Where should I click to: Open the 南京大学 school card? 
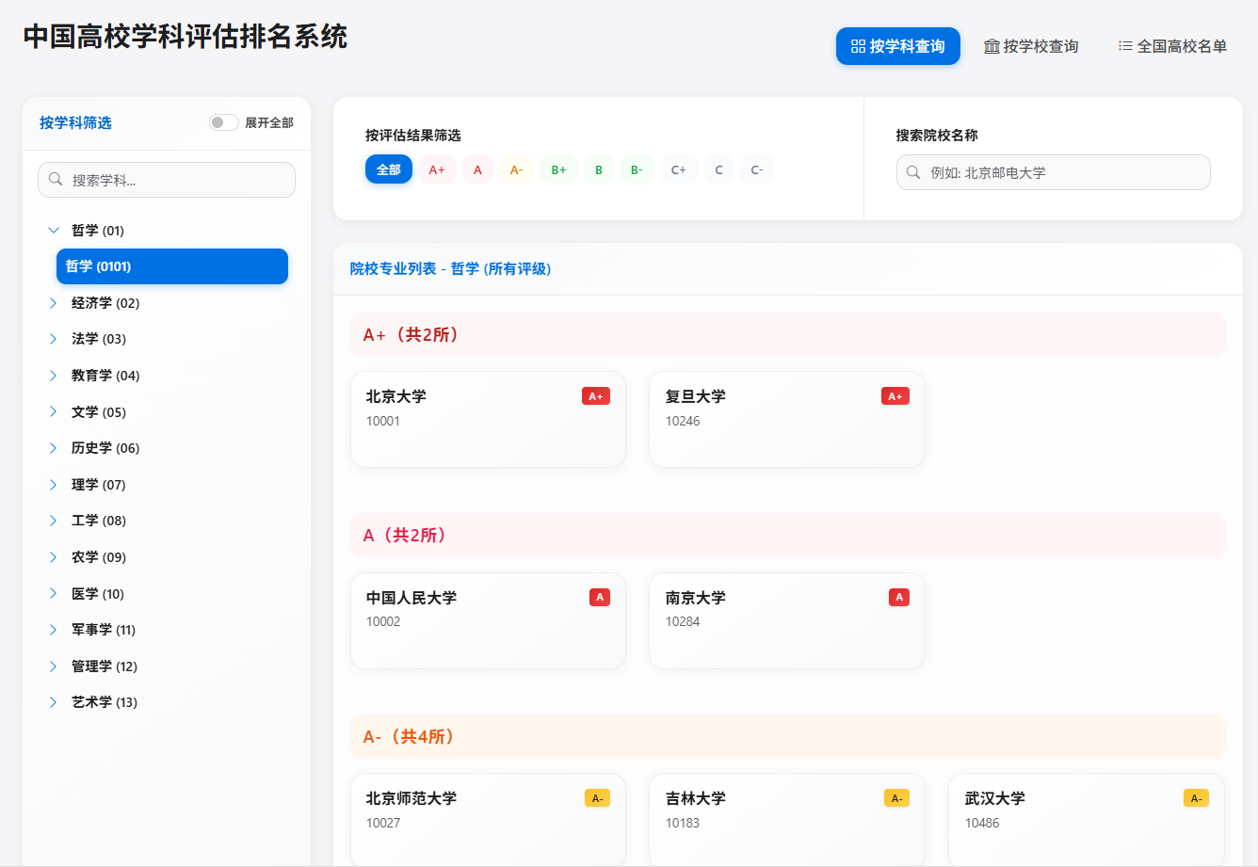pos(787,620)
